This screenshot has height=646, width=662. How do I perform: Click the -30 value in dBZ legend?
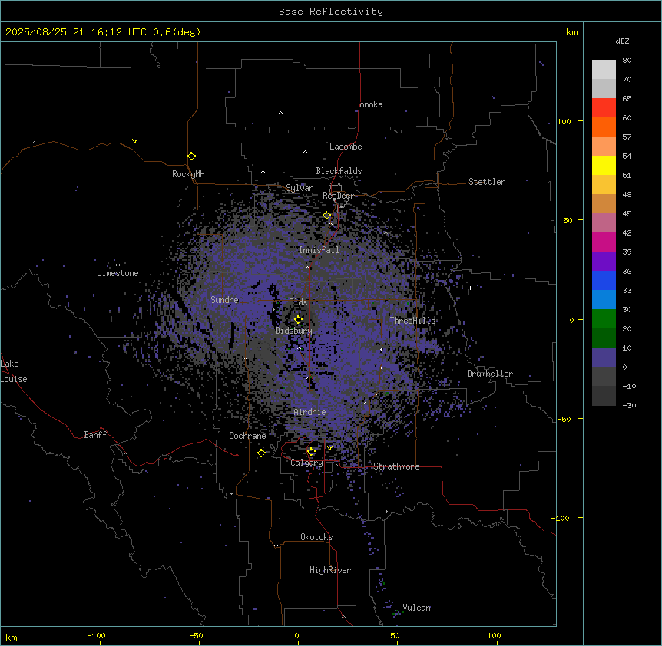pos(629,405)
